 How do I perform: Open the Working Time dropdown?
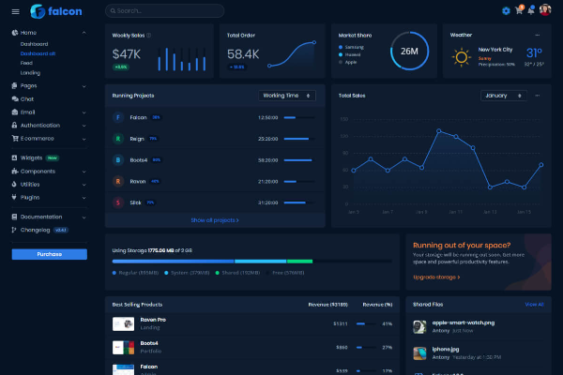tap(287, 96)
